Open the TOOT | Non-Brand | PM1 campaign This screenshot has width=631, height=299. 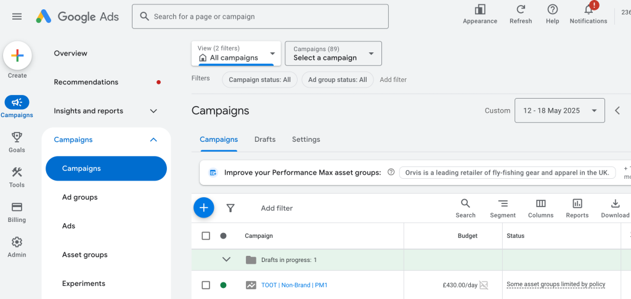point(294,285)
